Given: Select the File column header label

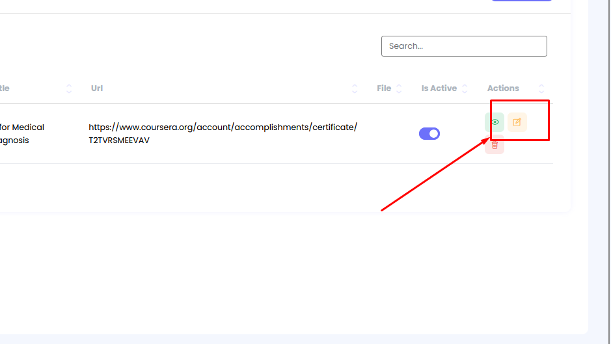Looking at the screenshot, I should click(384, 88).
